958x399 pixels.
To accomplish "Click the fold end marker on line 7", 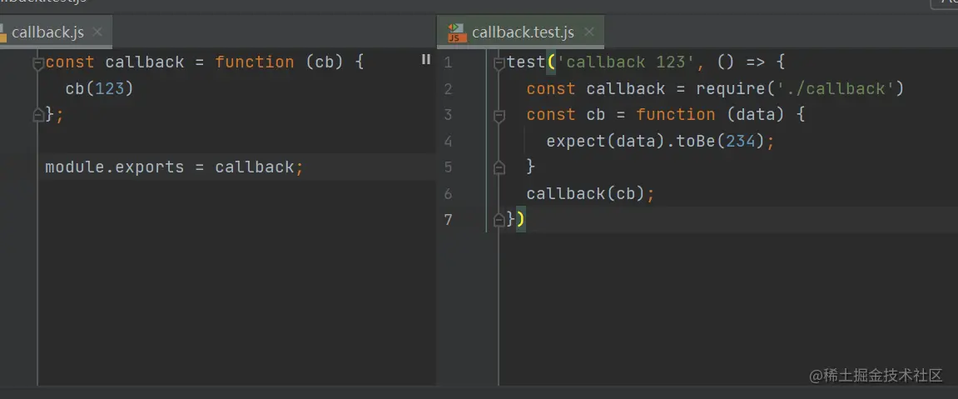I will click(499, 220).
